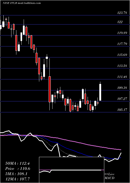Select the 105.17 price level label

[x=122, y=110]
